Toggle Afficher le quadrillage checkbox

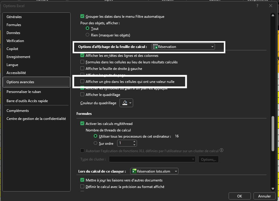pyautogui.click(x=82, y=95)
